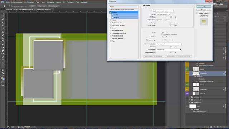Open the Редактирование menu
This screenshot has height=129, width=229.
click(x=17, y=3)
